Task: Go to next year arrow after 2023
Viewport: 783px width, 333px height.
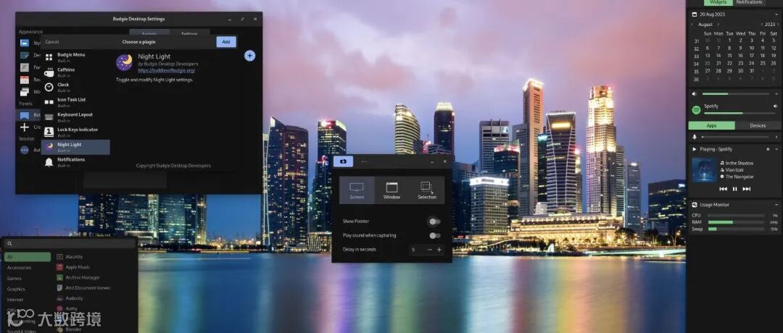Action: (778, 25)
